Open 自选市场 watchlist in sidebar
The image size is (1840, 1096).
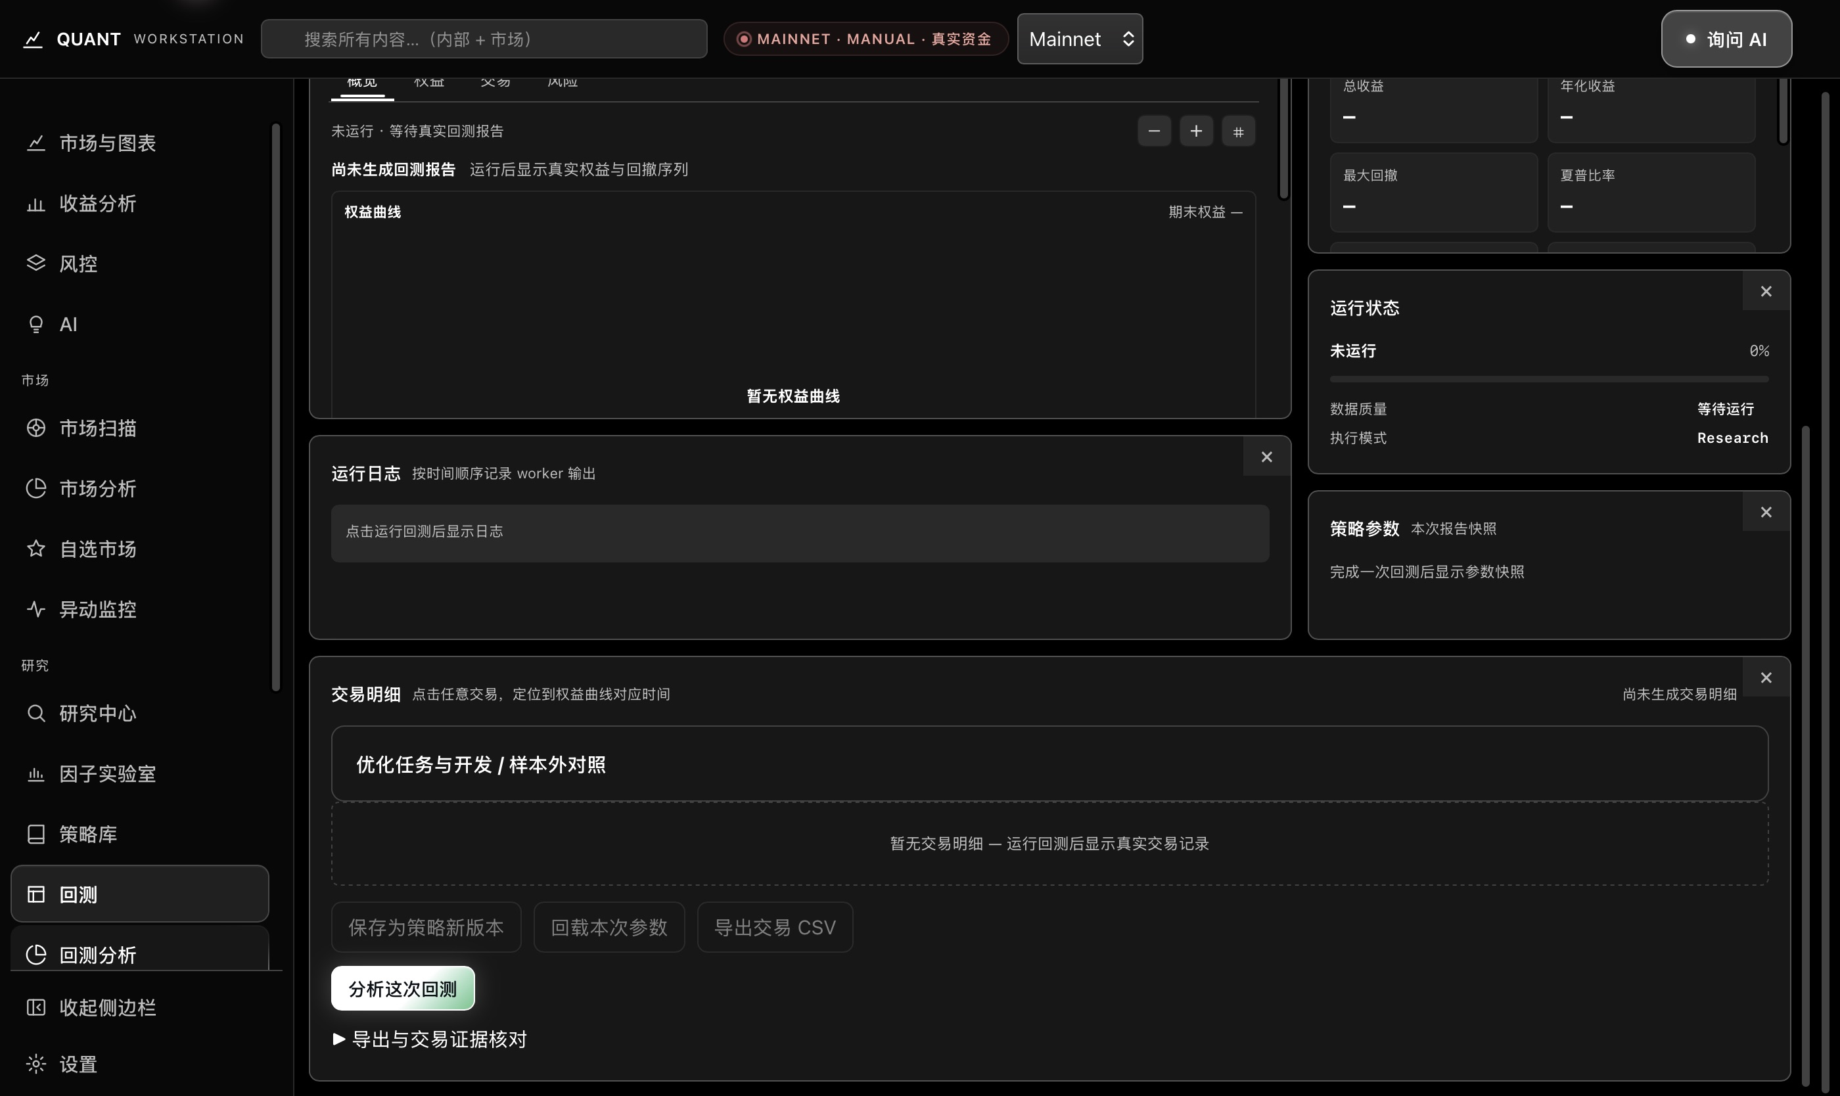coord(139,549)
